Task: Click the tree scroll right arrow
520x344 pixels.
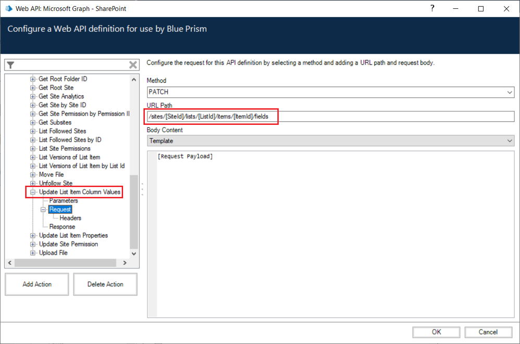Action: coord(125,263)
